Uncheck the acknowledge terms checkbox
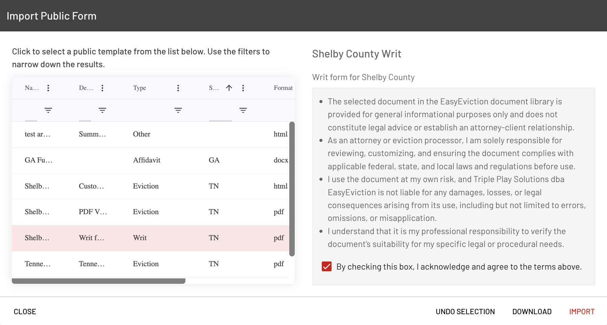The image size is (607, 325). pyautogui.click(x=327, y=267)
